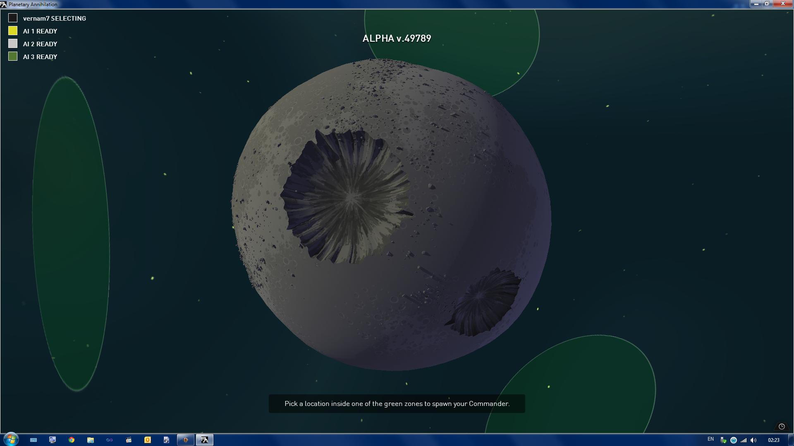Open Windows Explorer folder icon in taskbar

click(91, 440)
